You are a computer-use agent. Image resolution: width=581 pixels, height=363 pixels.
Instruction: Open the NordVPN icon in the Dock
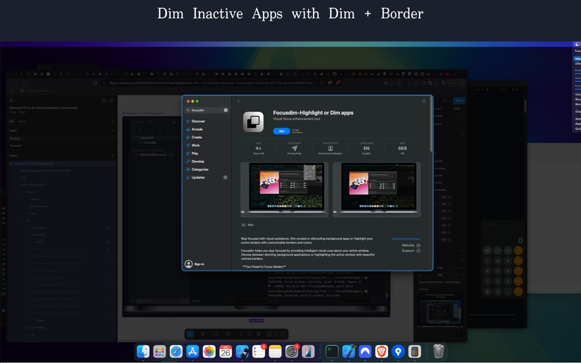coord(365,351)
